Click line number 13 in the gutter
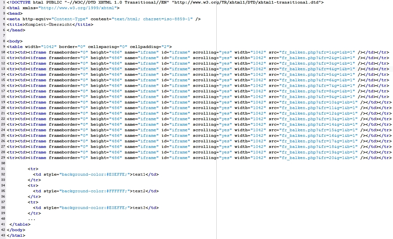The width and height of the screenshot is (393, 239). pos(3,69)
